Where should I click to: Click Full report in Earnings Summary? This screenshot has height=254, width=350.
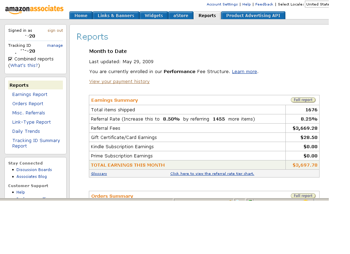303,100
